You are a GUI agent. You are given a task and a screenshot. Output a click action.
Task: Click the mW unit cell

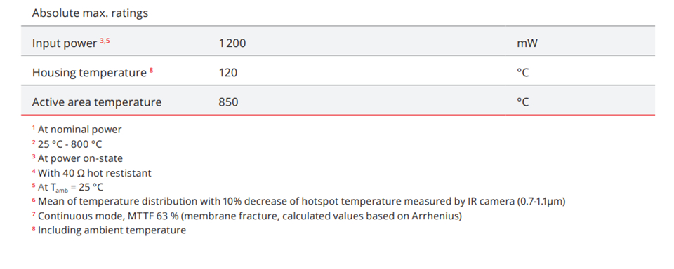click(x=527, y=43)
